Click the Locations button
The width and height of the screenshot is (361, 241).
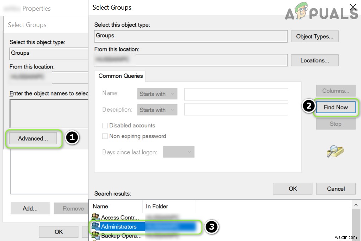[x=314, y=60]
